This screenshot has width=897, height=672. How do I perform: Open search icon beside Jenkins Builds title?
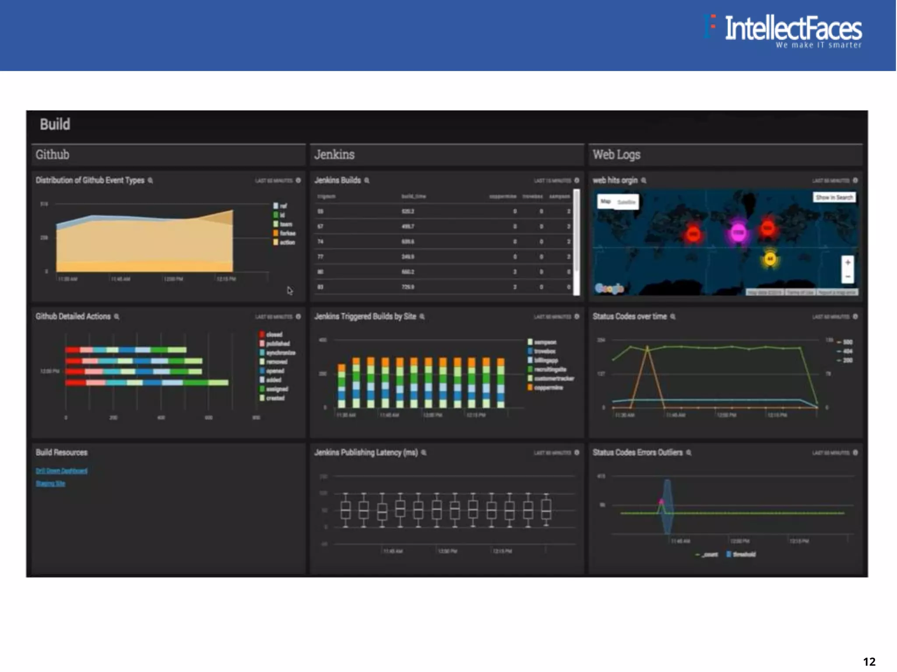(367, 181)
